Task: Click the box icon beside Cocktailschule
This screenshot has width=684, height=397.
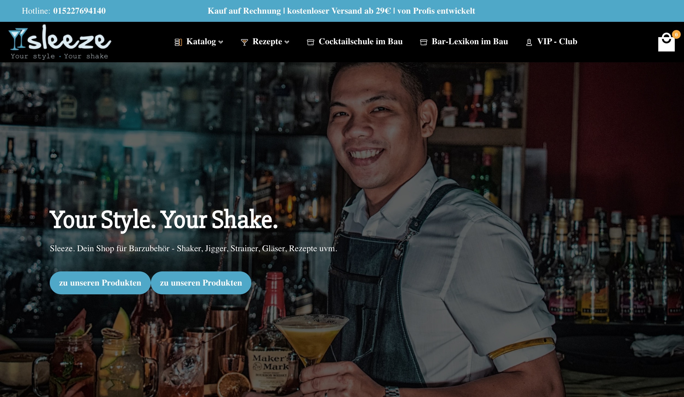Action: pos(311,42)
